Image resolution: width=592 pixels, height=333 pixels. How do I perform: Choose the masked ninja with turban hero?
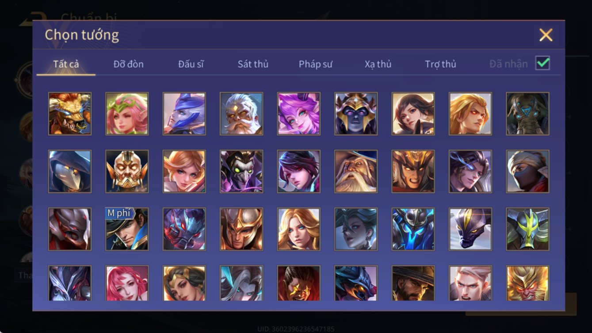(527, 172)
